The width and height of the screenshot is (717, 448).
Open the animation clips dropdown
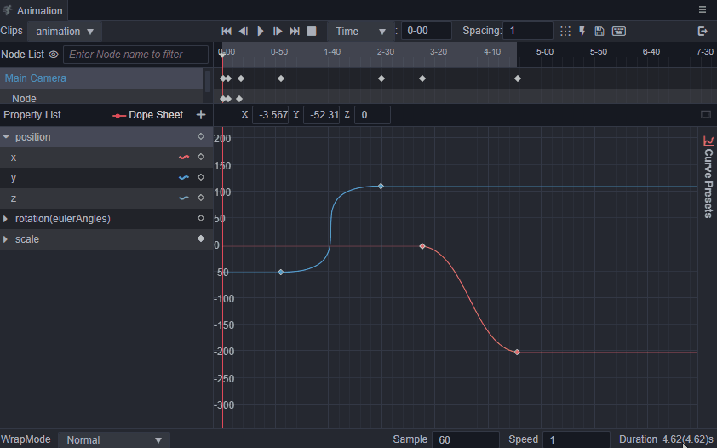point(65,32)
